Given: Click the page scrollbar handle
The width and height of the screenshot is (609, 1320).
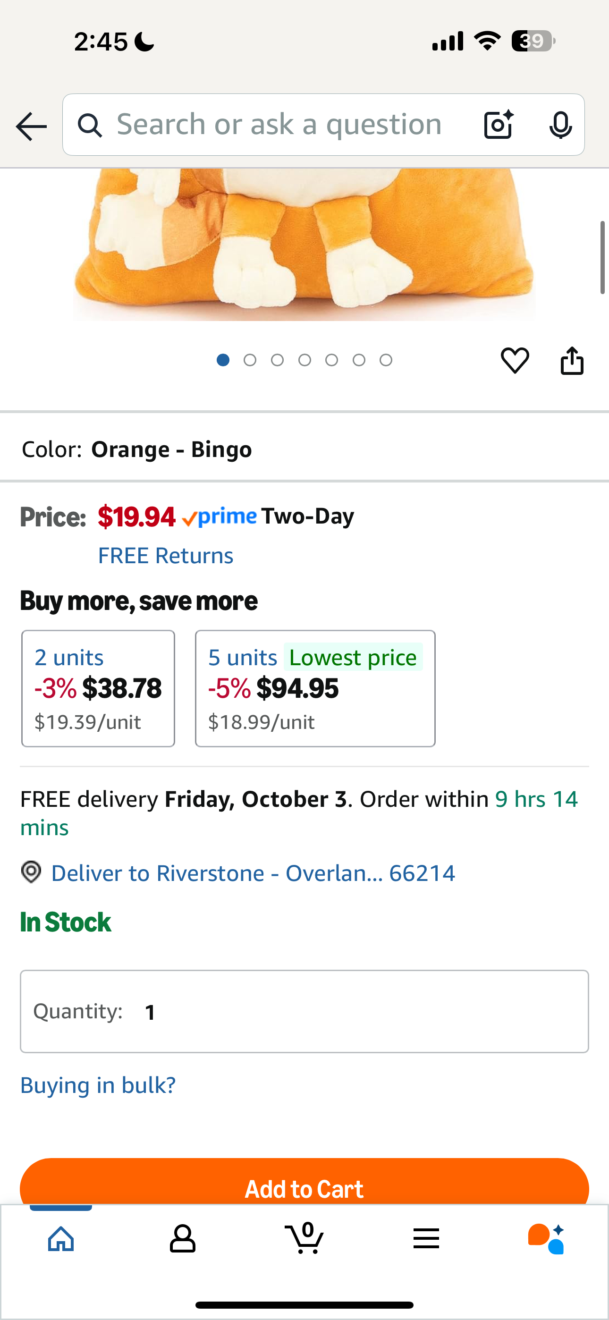Looking at the screenshot, I should point(602,258).
